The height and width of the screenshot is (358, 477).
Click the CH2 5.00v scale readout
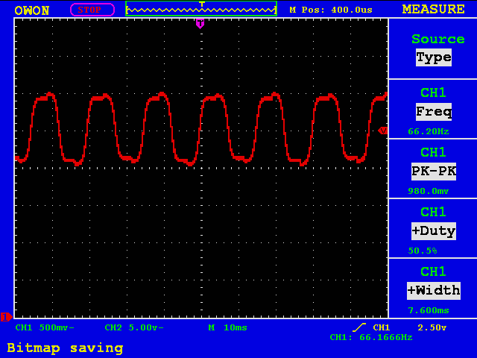click(134, 328)
